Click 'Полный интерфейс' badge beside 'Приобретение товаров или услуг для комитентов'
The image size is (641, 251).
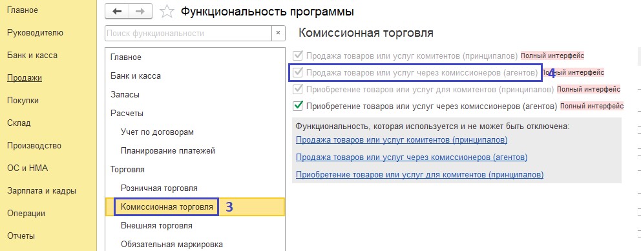point(588,89)
